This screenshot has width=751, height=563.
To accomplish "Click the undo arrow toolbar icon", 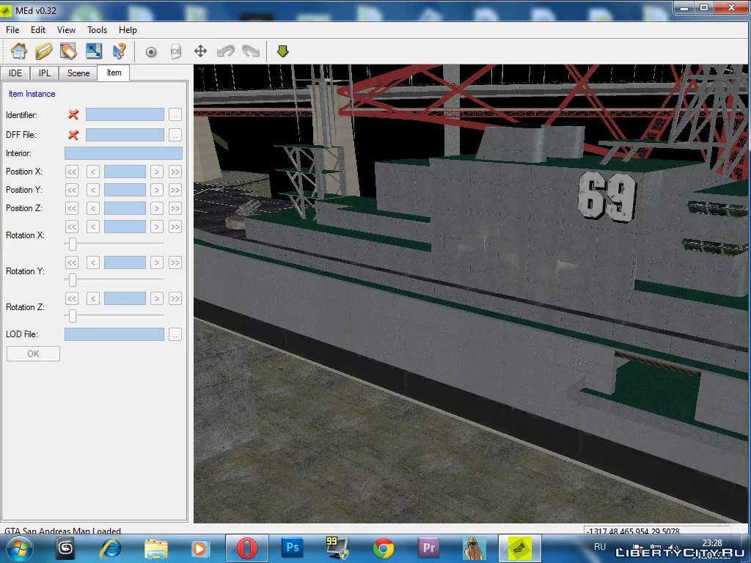I will click(226, 51).
